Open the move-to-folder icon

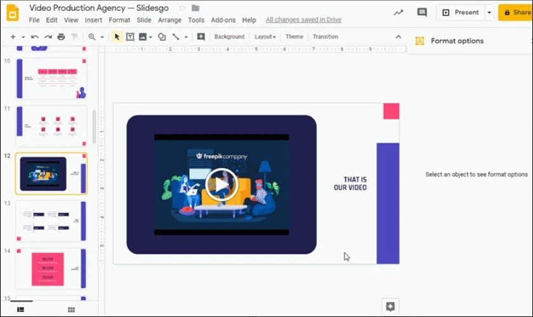coord(195,8)
